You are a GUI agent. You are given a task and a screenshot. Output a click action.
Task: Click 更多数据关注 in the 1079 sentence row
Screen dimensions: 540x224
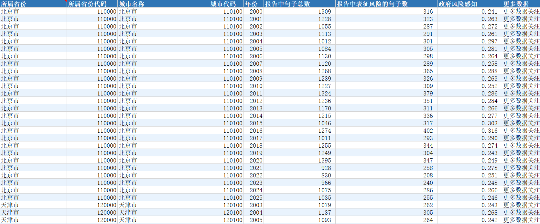pyautogui.click(x=521, y=205)
